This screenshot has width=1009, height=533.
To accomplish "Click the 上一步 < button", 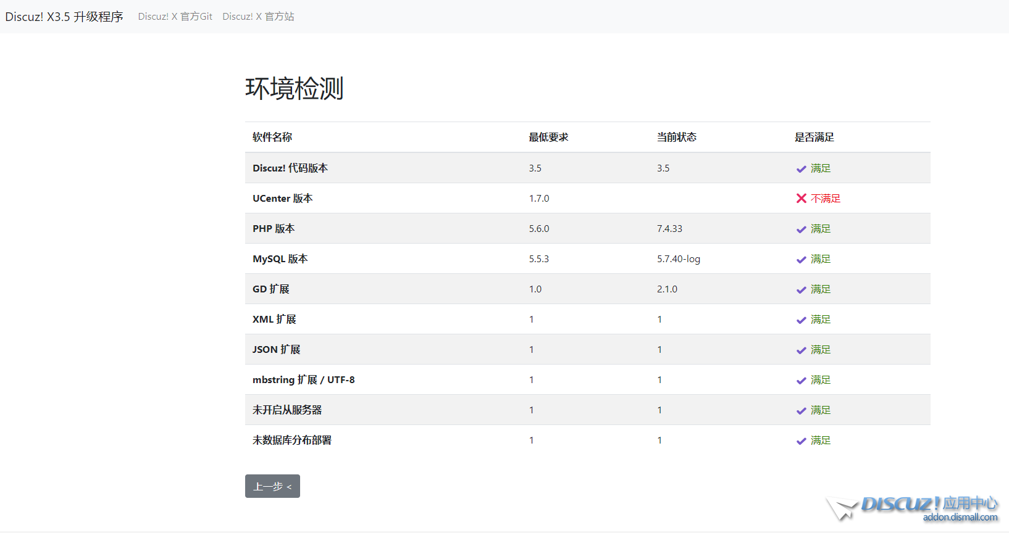I will [x=272, y=486].
